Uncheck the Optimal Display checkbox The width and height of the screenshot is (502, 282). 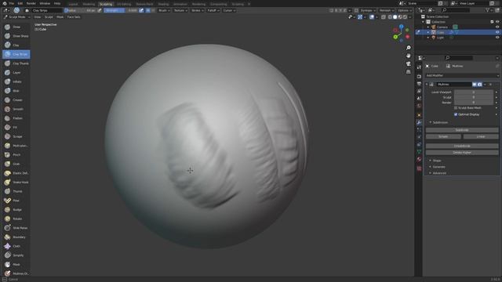click(x=456, y=114)
